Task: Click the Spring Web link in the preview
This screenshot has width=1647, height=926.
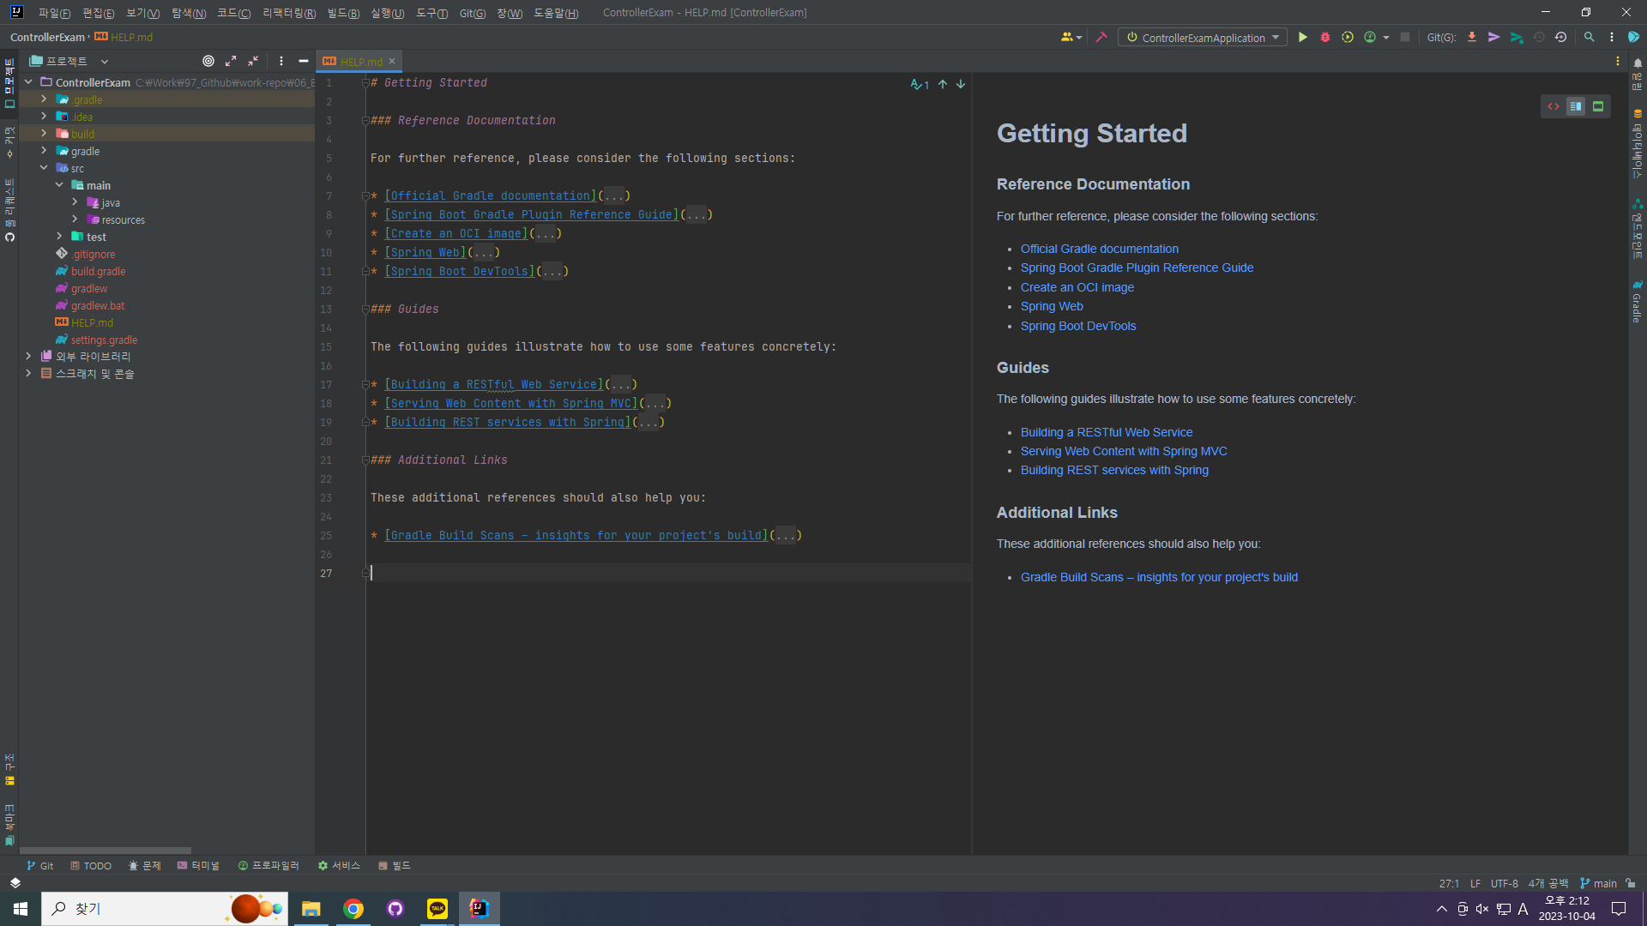Action: 1051,306
